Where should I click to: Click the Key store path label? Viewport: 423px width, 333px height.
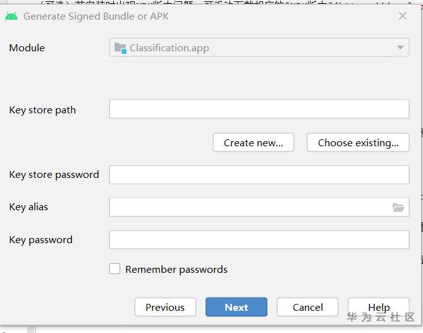point(42,110)
